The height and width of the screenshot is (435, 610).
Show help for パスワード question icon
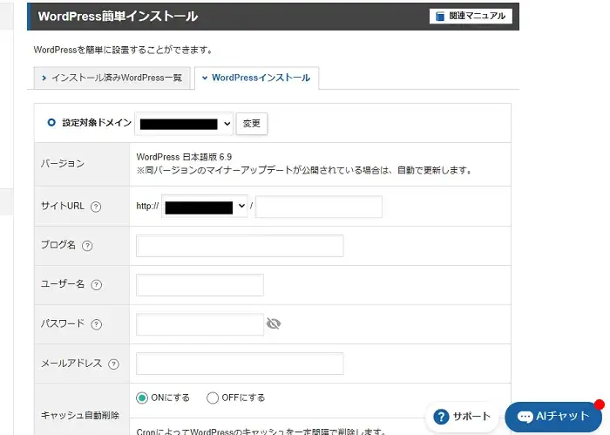point(97,324)
